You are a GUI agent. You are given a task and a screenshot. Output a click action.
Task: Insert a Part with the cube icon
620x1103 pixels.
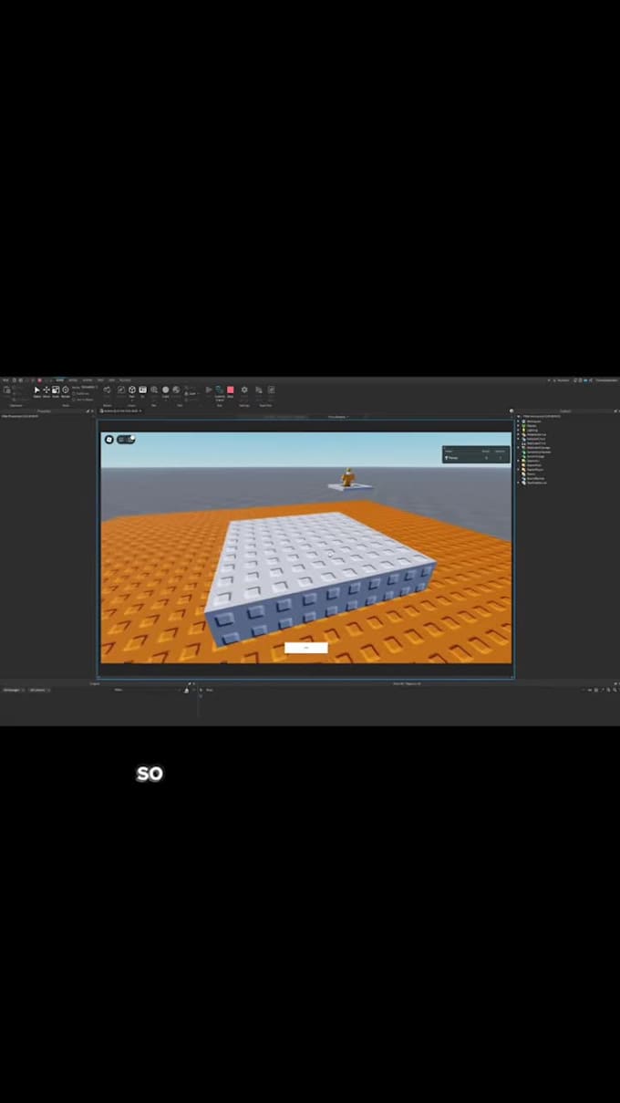pyautogui.click(x=132, y=390)
